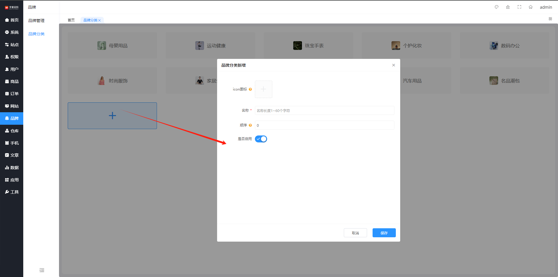Open the theme palette icon in header

(x=497, y=7)
